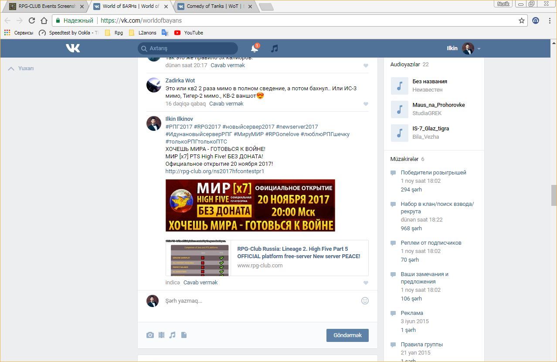Open the Speedtest by Ookla bookmark
The height and width of the screenshot is (362, 557).
pos(68,33)
